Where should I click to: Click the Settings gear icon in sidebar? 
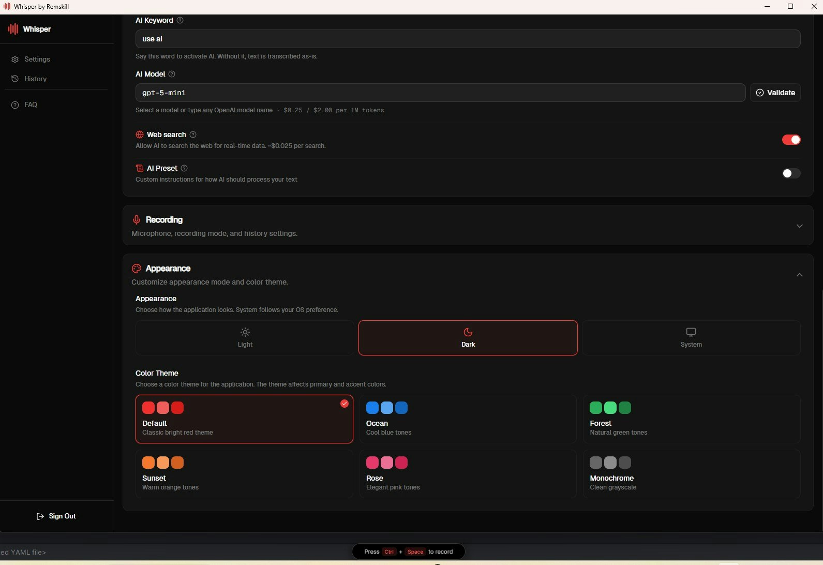click(x=15, y=60)
